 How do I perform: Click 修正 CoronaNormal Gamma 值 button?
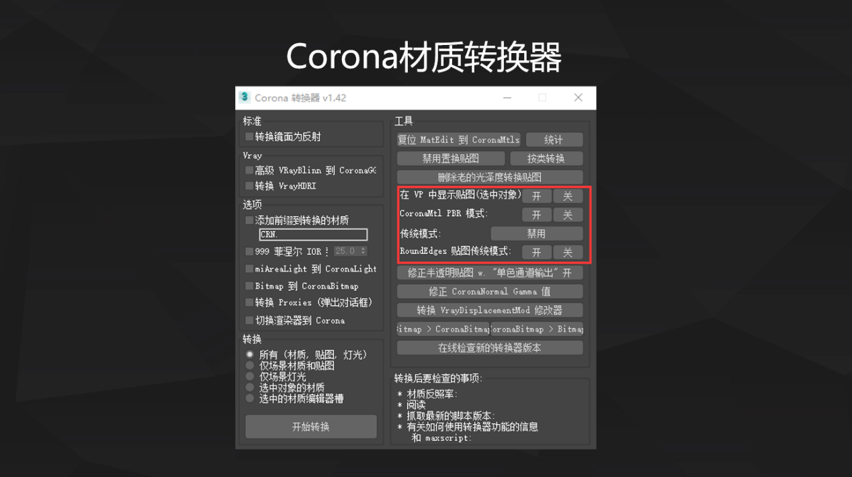tap(490, 292)
